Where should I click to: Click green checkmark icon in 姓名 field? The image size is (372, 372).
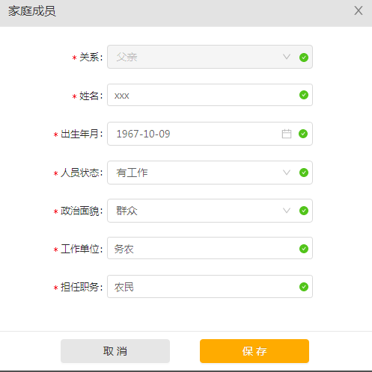pyautogui.click(x=304, y=95)
